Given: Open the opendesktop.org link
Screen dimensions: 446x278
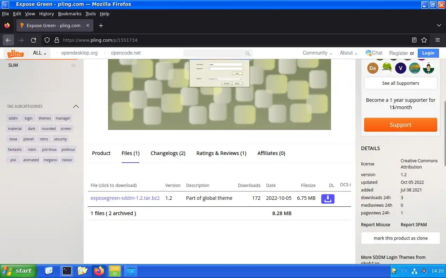Looking at the screenshot, I should point(79,53).
